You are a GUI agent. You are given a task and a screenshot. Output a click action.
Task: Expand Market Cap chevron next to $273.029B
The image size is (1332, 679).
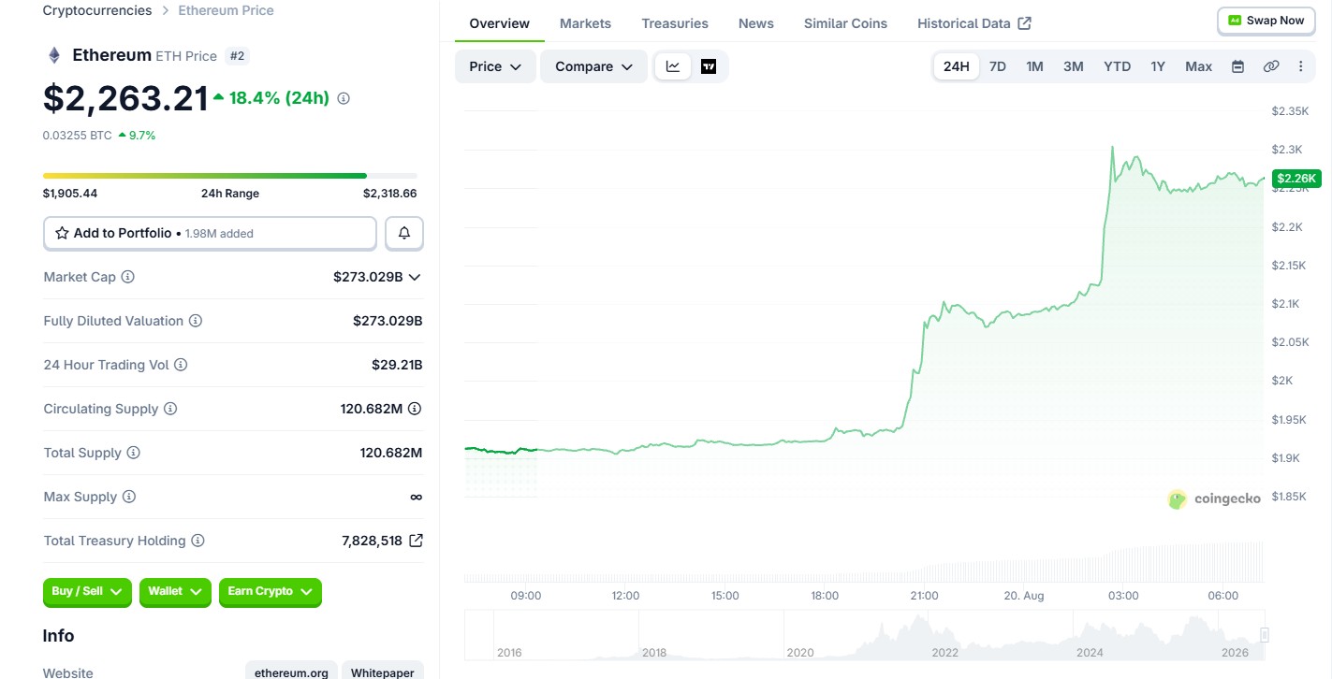pos(415,277)
